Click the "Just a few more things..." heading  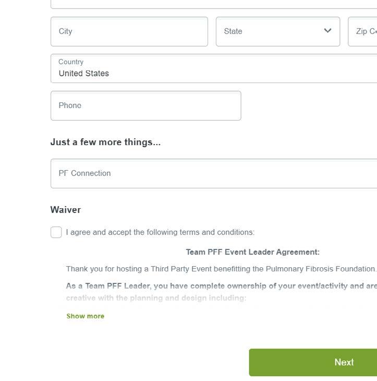click(x=105, y=142)
